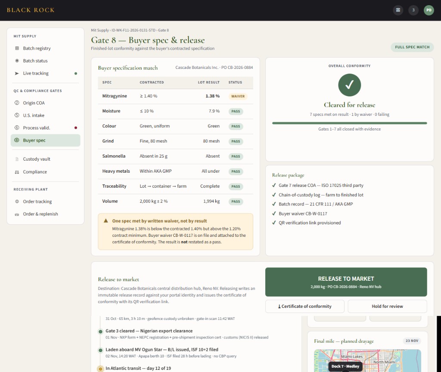Screen dimensions: 441x372
Task: Open Origin COA gate
Action: [x=46, y=103]
